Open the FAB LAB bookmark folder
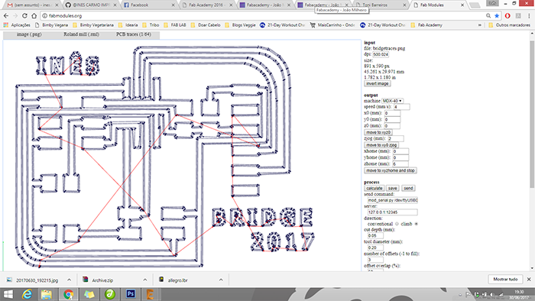The width and height of the screenshot is (535, 301). 175,25
